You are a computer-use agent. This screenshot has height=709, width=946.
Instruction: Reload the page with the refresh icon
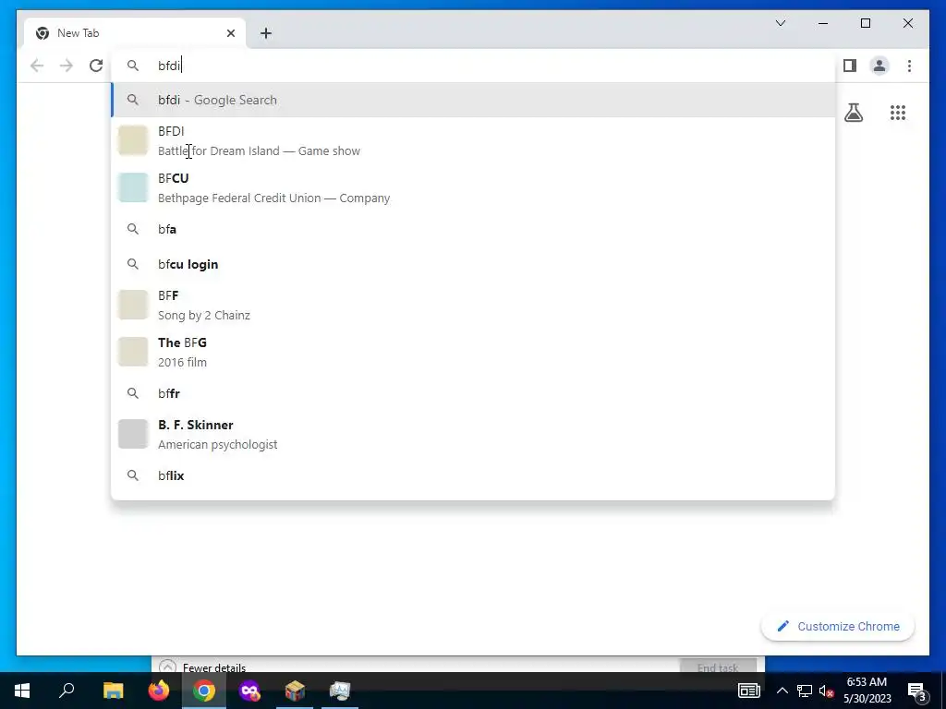pyautogui.click(x=96, y=66)
